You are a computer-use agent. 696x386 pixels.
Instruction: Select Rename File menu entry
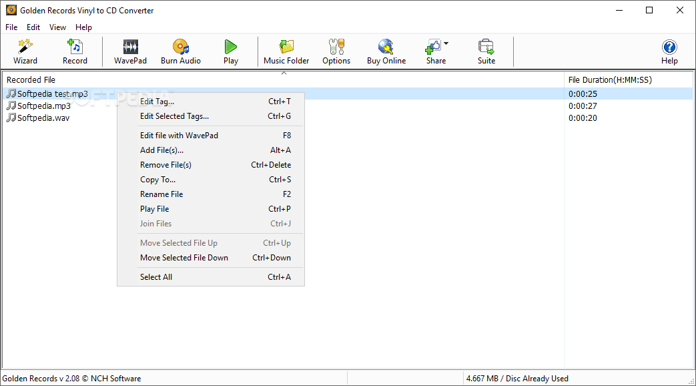(x=211, y=194)
